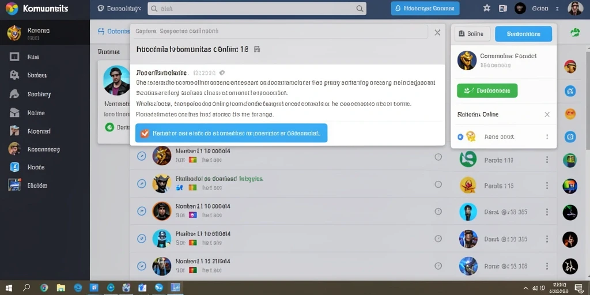Image resolution: width=590 pixels, height=295 pixels.
Task: Click the green icon below the header profile avatar
Action: click(575, 33)
